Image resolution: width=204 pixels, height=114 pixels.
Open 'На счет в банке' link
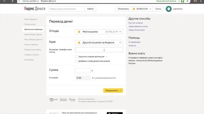click(135, 23)
